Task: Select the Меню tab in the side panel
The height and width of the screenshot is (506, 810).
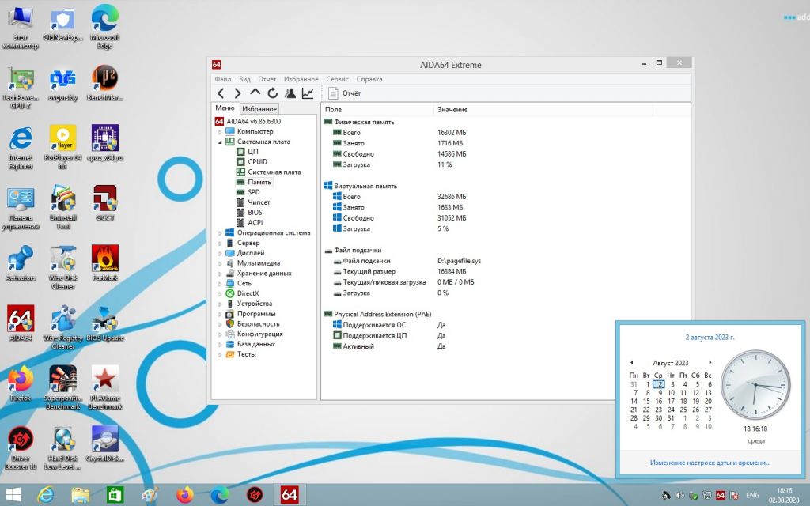Action: coord(225,108)
